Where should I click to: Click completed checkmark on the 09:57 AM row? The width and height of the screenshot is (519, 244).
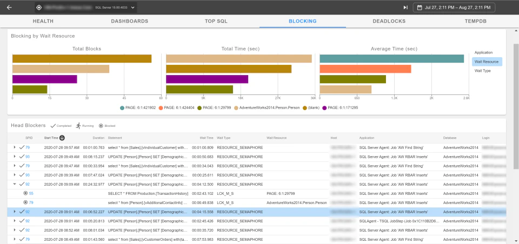coord(22,147)
